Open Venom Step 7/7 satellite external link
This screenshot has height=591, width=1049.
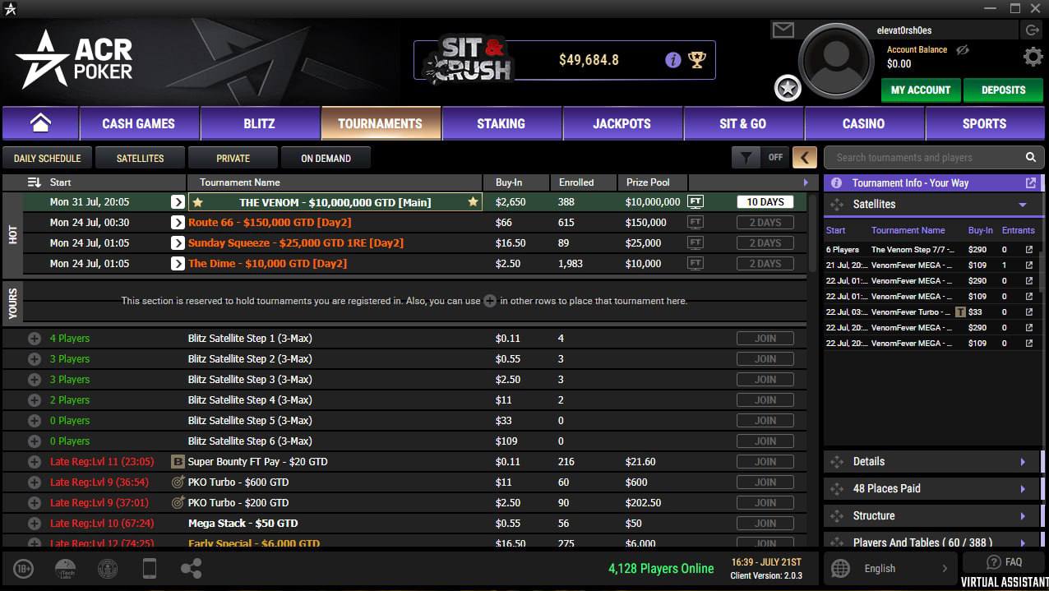click(x=1028, y=250)
